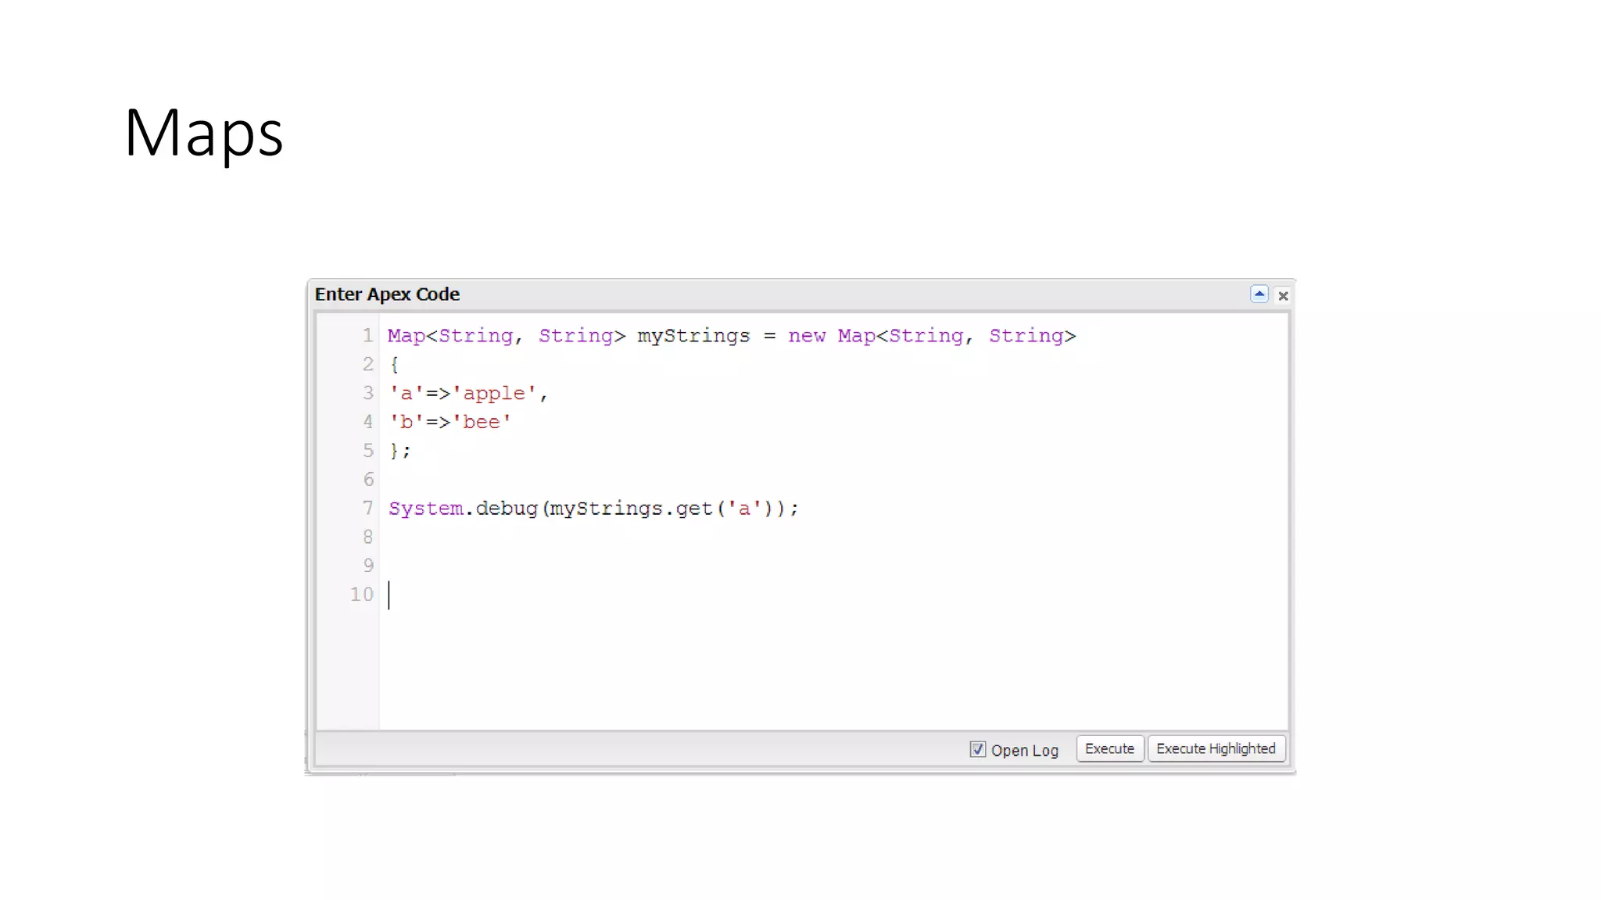Click line number 7 in the gutter
The image size is (1601, 900).
tap(367, 509)
